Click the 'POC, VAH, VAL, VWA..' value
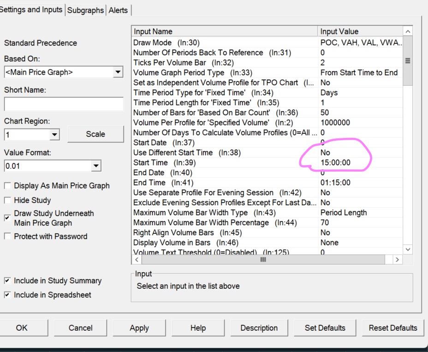This screenshot has width=428, height=352. pyautogui.click(x=361, y=42)
